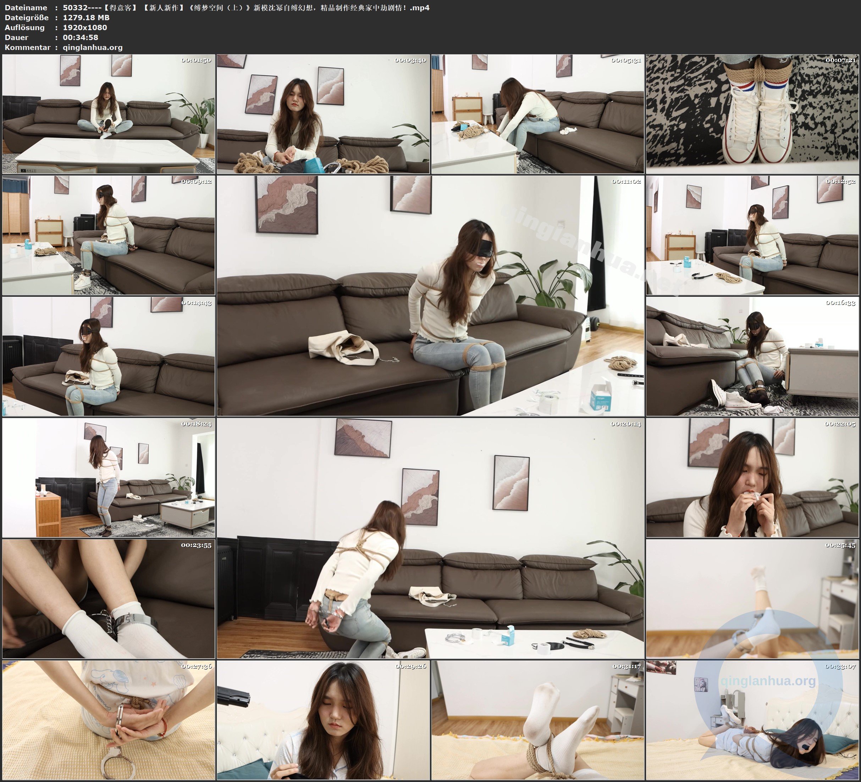
Task: Click the Dauer value 00:34:58
Action: pyautogui.click(x=80, y=37)
